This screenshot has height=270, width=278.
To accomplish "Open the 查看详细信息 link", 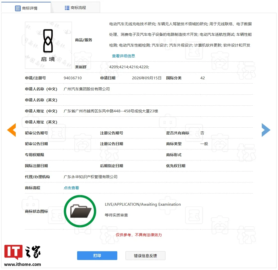I will [x=123, y=56].
